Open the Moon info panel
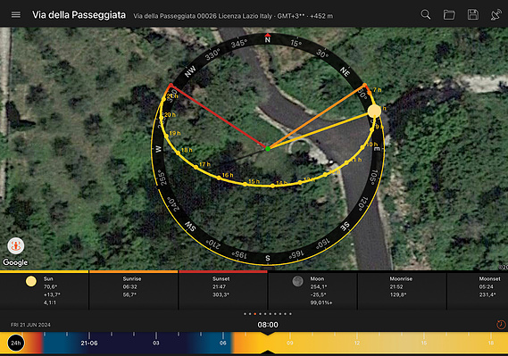 [312, 291]
